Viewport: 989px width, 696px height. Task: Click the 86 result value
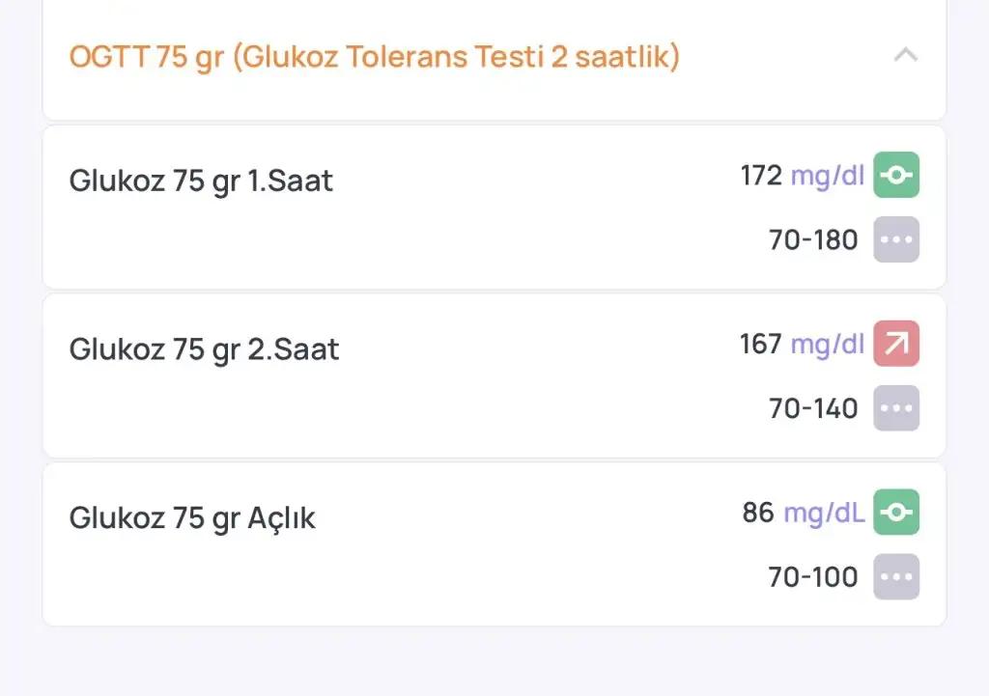(758, 513)
